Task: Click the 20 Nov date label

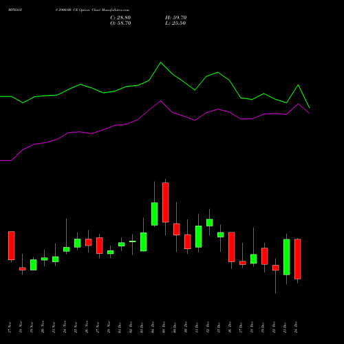Action: coord(43,327)
